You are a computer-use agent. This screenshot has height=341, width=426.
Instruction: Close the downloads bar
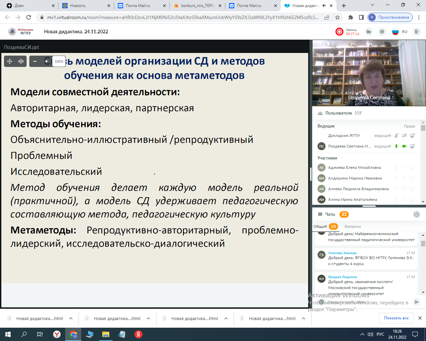(x=420, y=318)
